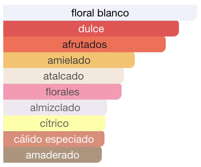Click the orange 'afrutados' accord bar
Image resolution: width=201 pixels, height=167 pixels.
[84, 44]
